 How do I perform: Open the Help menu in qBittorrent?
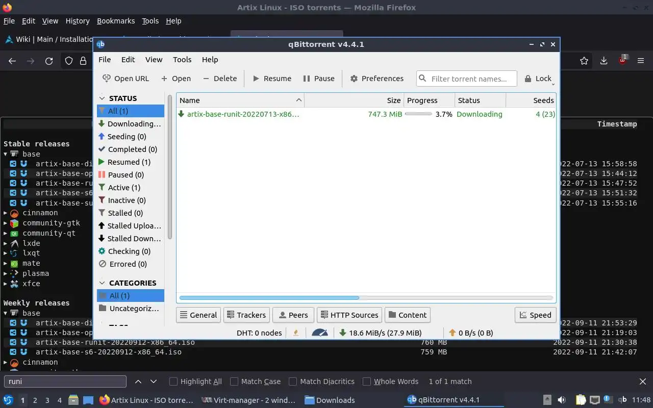click(210, 60)
